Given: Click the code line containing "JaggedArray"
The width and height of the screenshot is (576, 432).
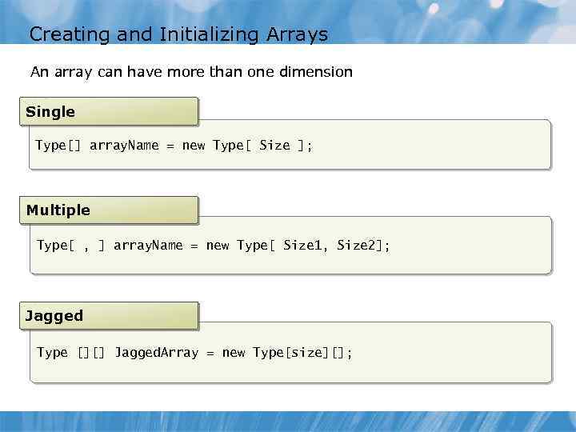Looking at the screenshot, I should pyautogui.click(x=194, y=353).
